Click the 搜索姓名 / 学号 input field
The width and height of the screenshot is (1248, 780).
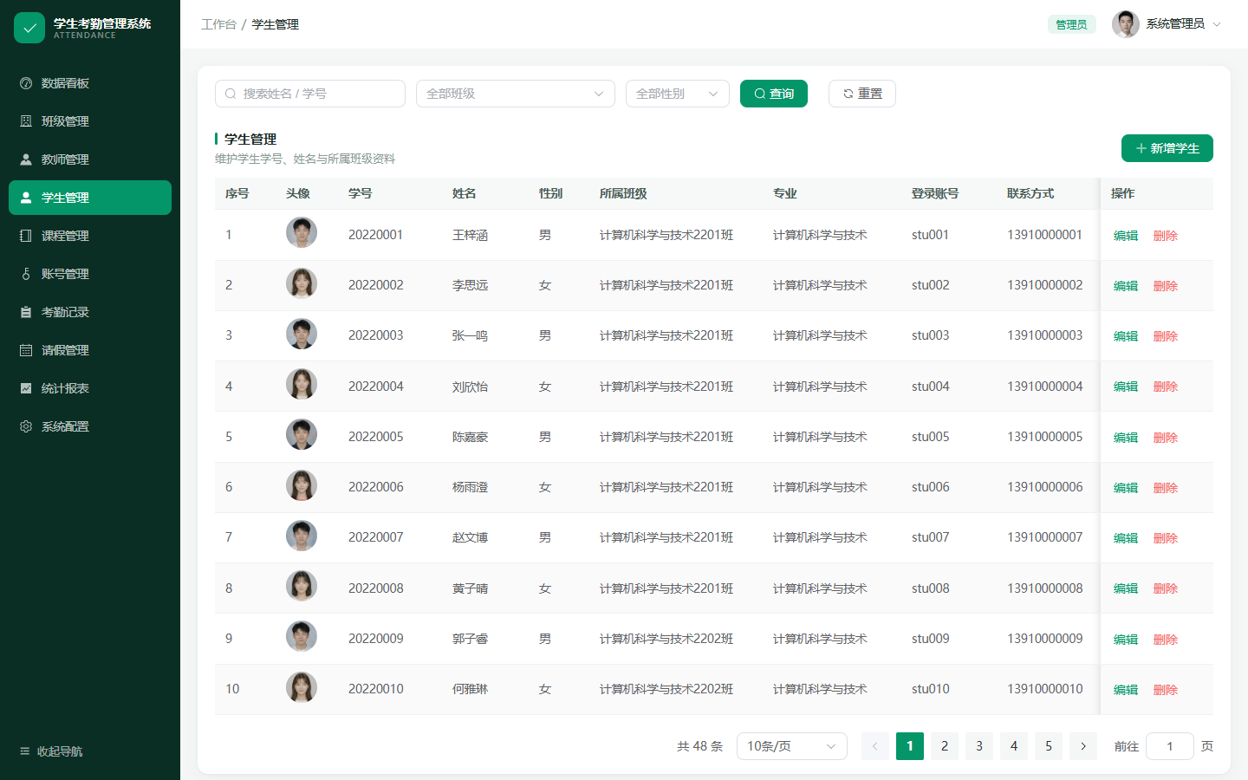[x=310, y=94]
